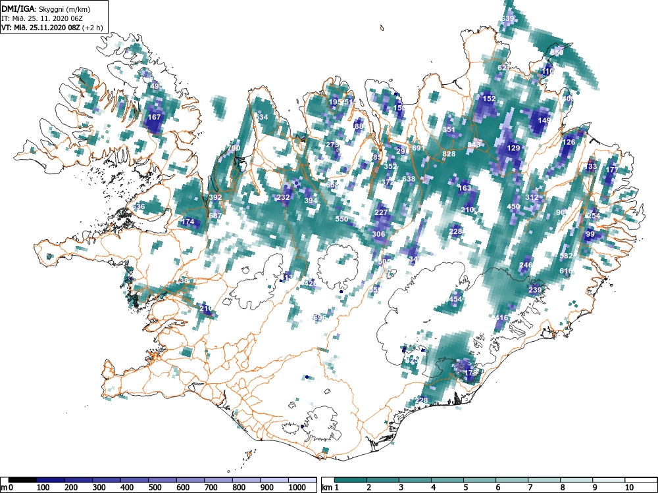The height and width of the screenshot is (493, 658).
Task: Click the visibility value 306 on the map
Action: [378, 234]
